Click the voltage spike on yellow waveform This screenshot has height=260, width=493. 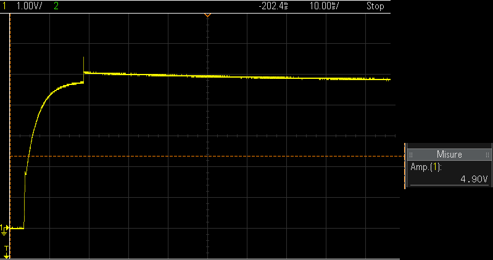pyautogui.click(x=84, y=64)
